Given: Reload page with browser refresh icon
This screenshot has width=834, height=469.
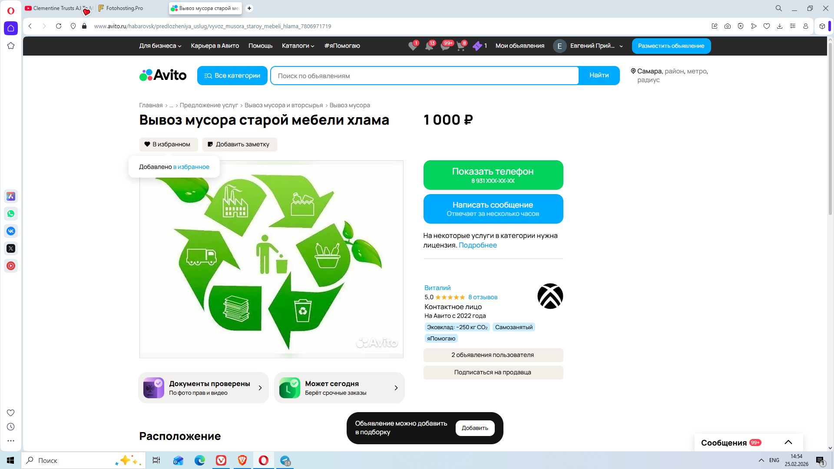Looking at the screenshot, I should (x=59, y=26).
